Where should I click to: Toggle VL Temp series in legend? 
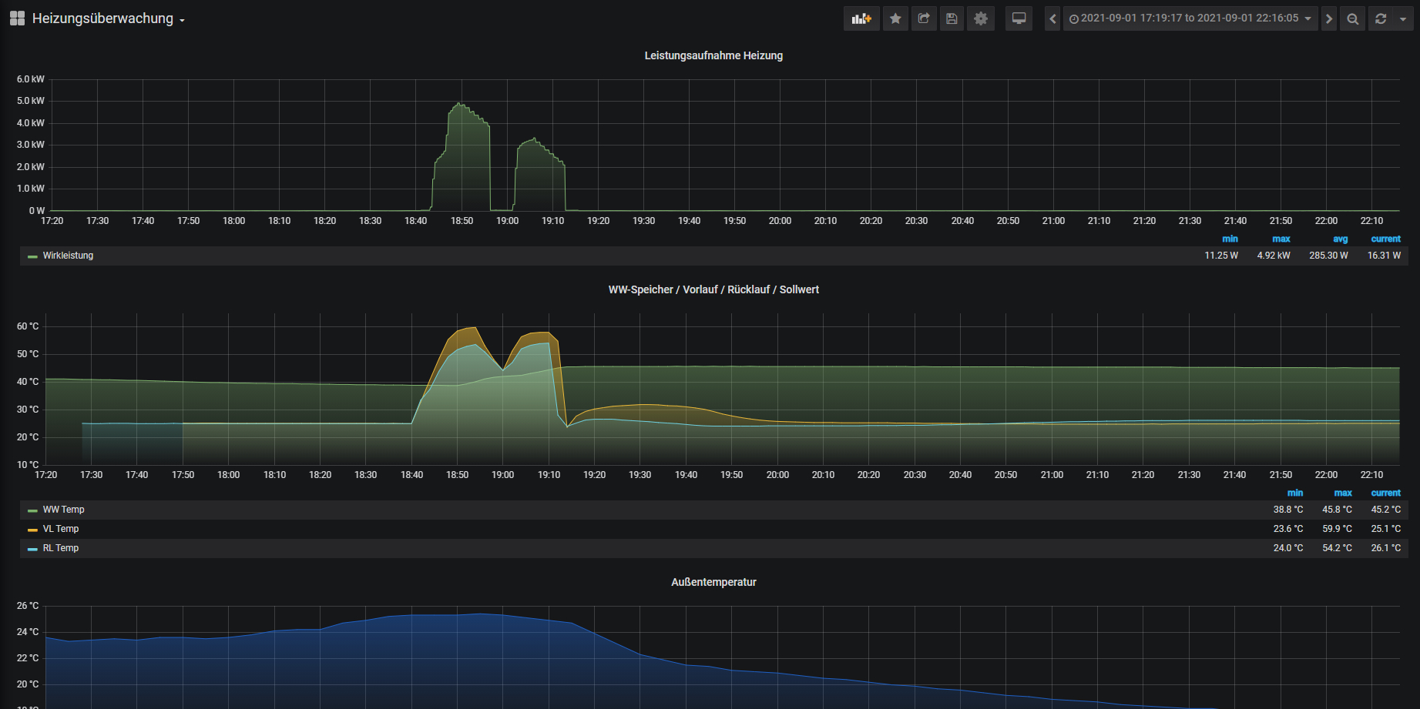tap(60, 529)
